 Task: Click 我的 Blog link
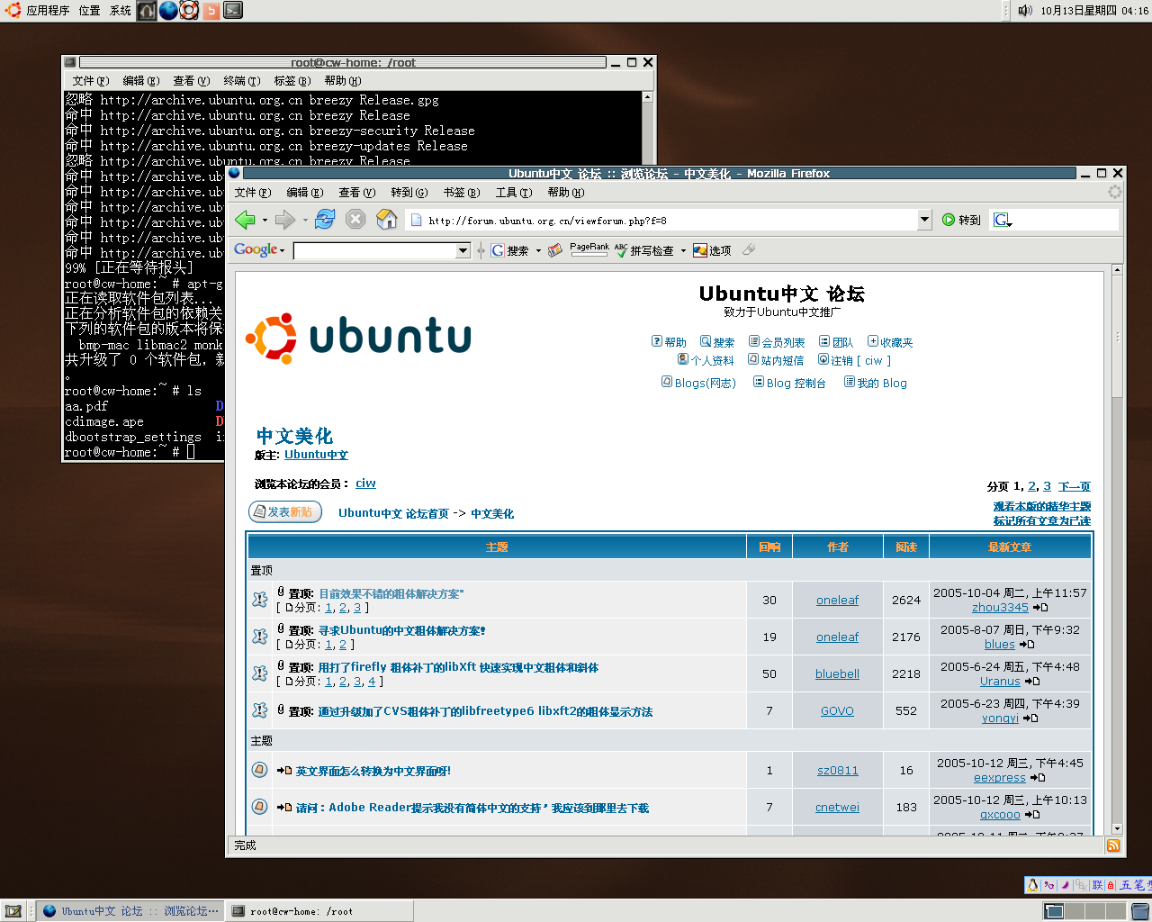click(875, 383)
